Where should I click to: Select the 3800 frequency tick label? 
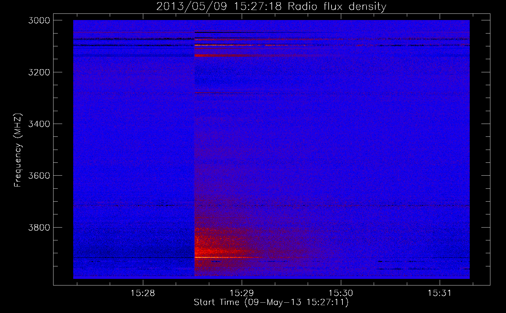39,227
